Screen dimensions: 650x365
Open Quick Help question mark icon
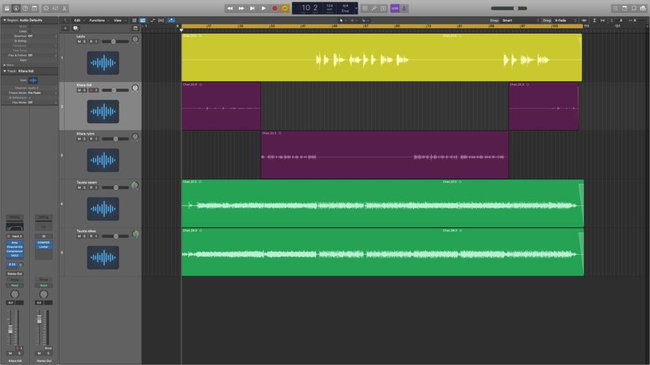(x=25, y=8)
